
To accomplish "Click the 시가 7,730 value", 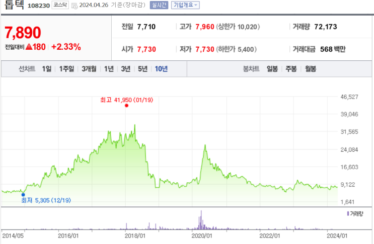I will coord(146,49).
